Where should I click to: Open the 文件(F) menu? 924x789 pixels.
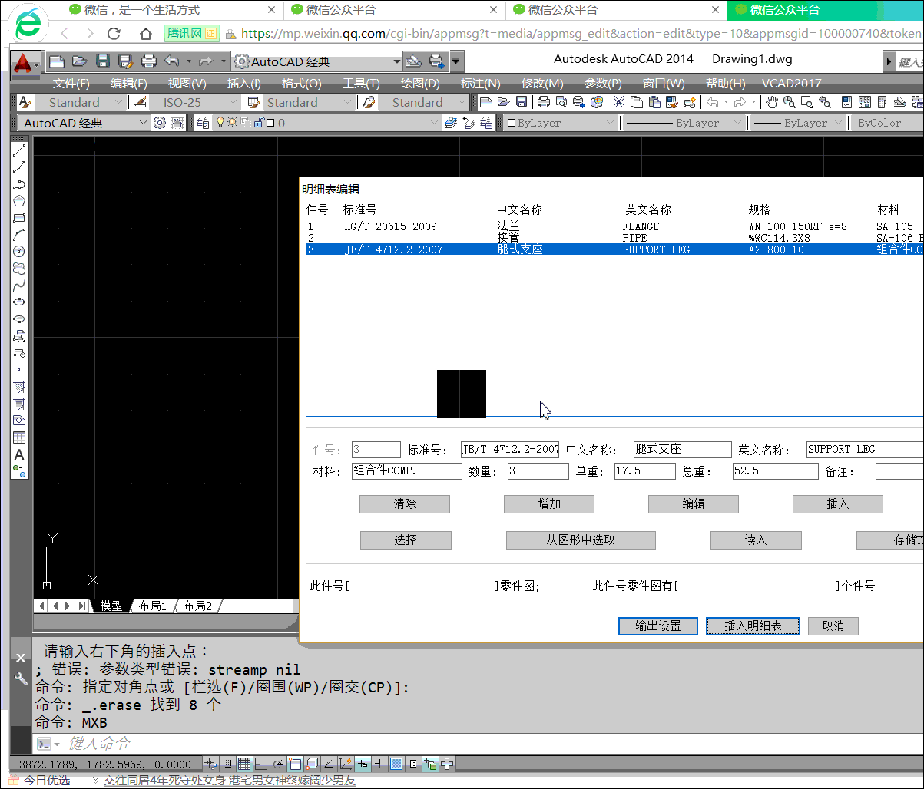coord(71,83)
